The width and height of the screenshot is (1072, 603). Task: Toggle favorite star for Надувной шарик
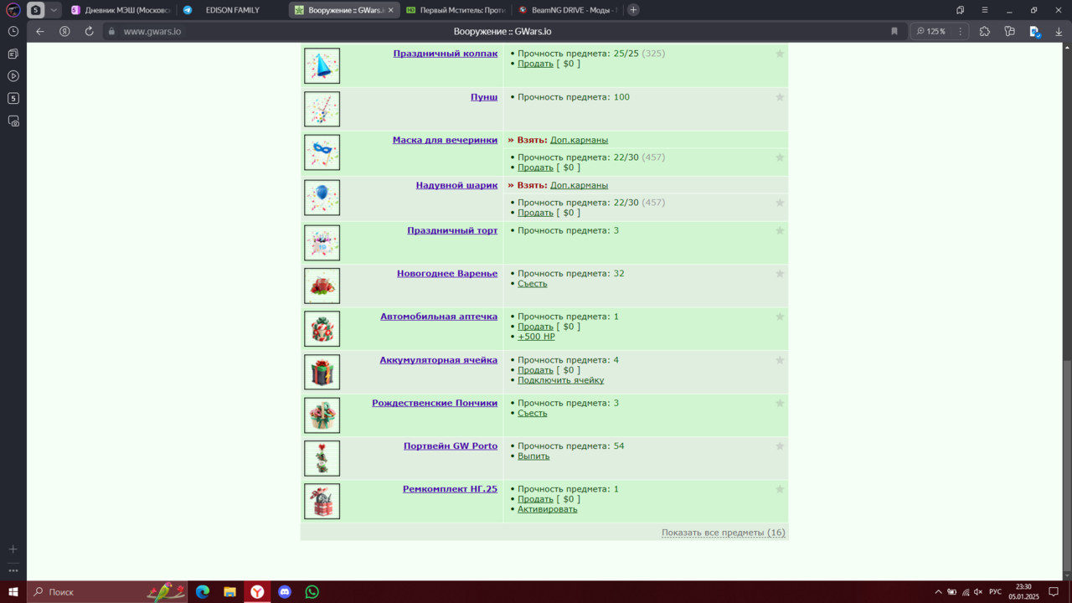click(x=780, y=203)
